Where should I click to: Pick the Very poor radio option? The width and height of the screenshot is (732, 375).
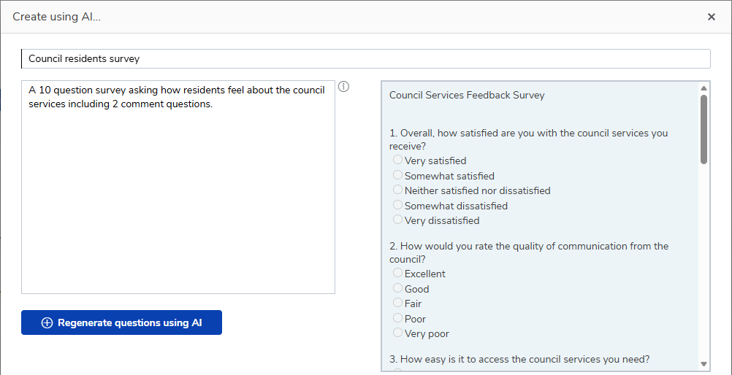(397, 333)
